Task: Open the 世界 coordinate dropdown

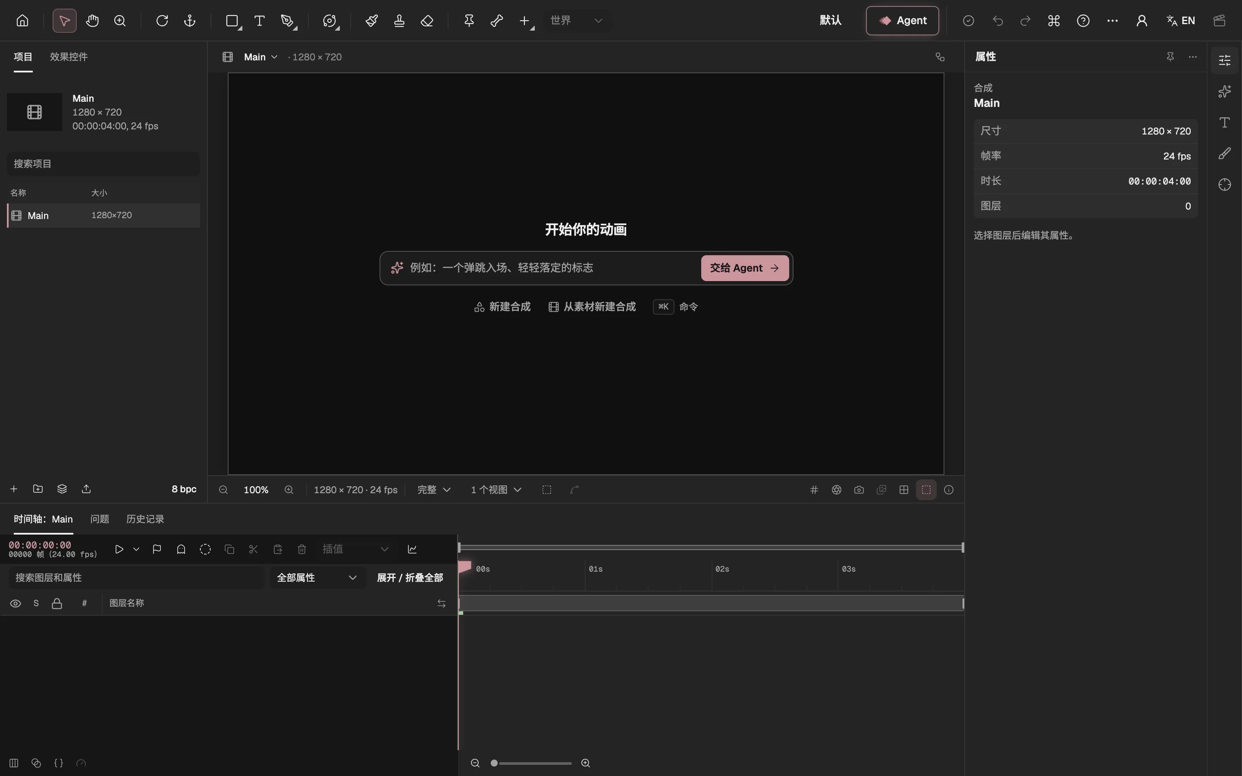Action: (577, 21)
